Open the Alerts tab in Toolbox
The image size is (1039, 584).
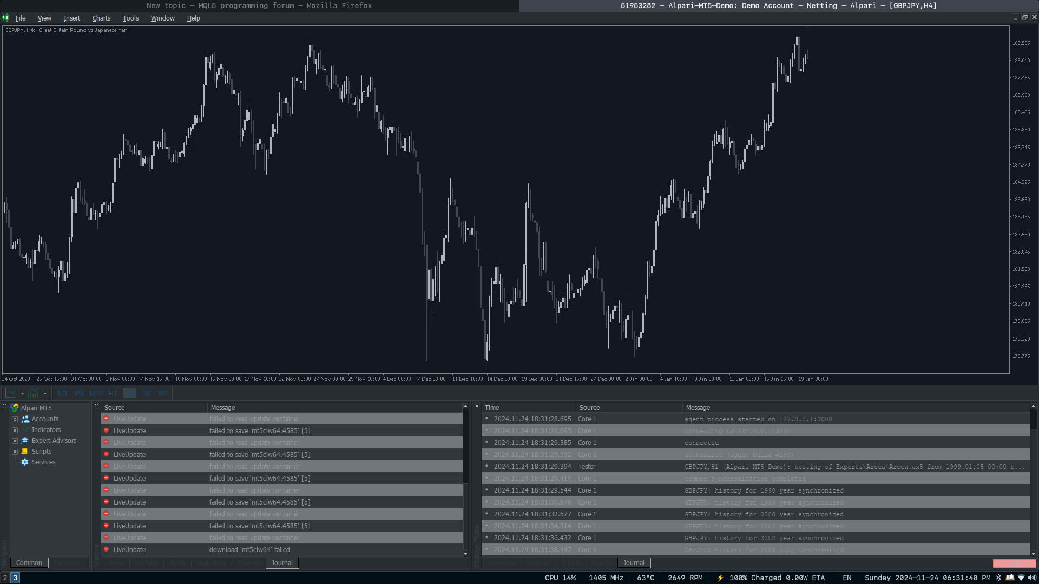click(x=177, y=563)
